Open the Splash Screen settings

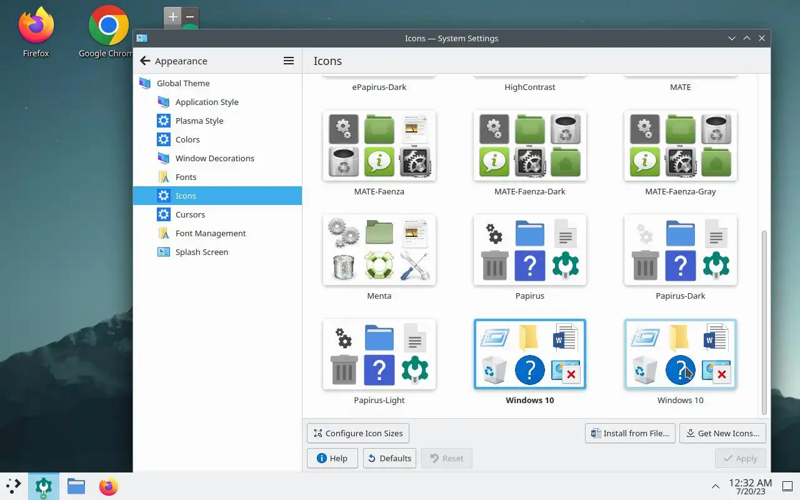click(x=217, y=252)
